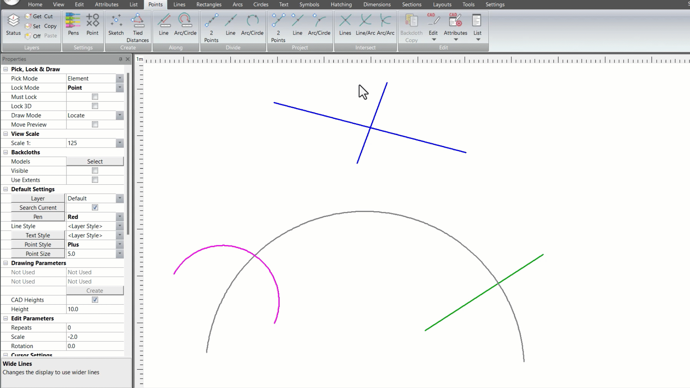Image resolution: width=690 pixels, height=388 pixels.
Task: Open the Dimensions ribbon tab
Action: [377, 4]
